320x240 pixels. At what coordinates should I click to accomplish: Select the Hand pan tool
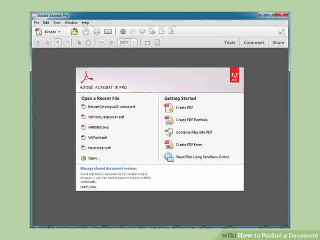[x=87, y=43]
